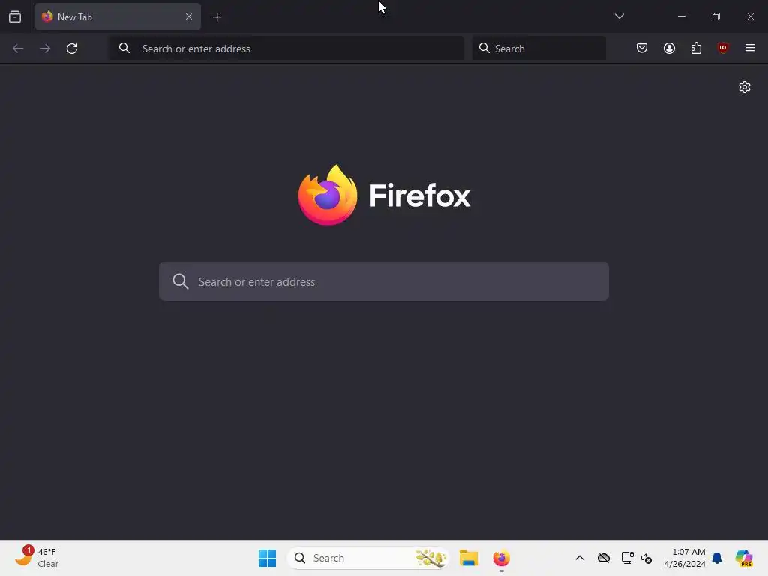This screenshot has height=576, width=768.
Task: Click the Windows taskbar Search box
Action: coord(367,558)
